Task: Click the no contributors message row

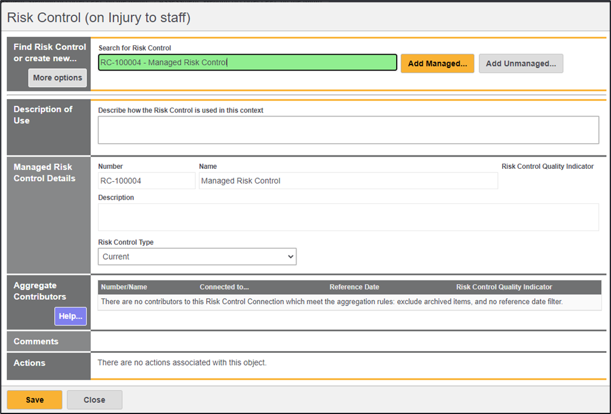Action: tap(332, 302)
